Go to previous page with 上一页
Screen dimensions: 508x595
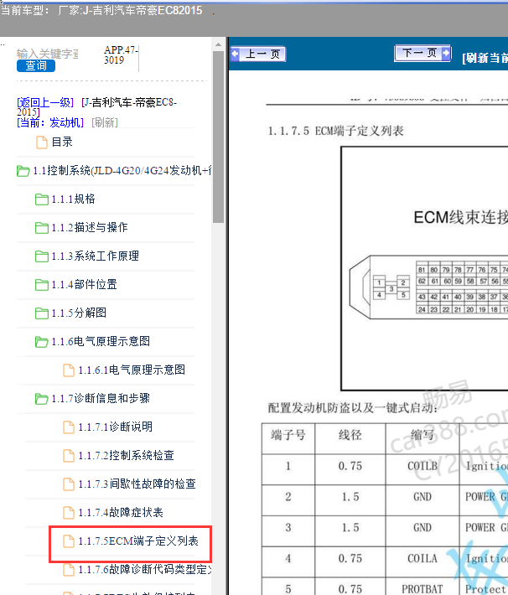(258, 54)
